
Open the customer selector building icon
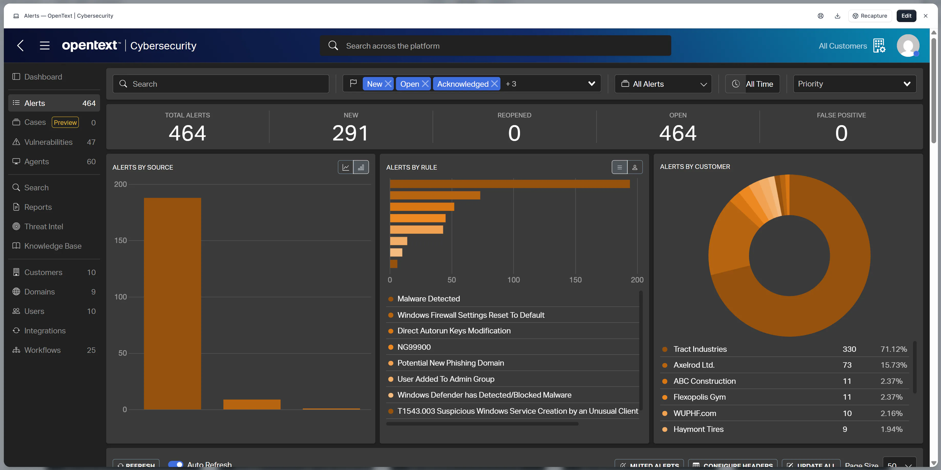pyautogui.click(x=879, y=46)
